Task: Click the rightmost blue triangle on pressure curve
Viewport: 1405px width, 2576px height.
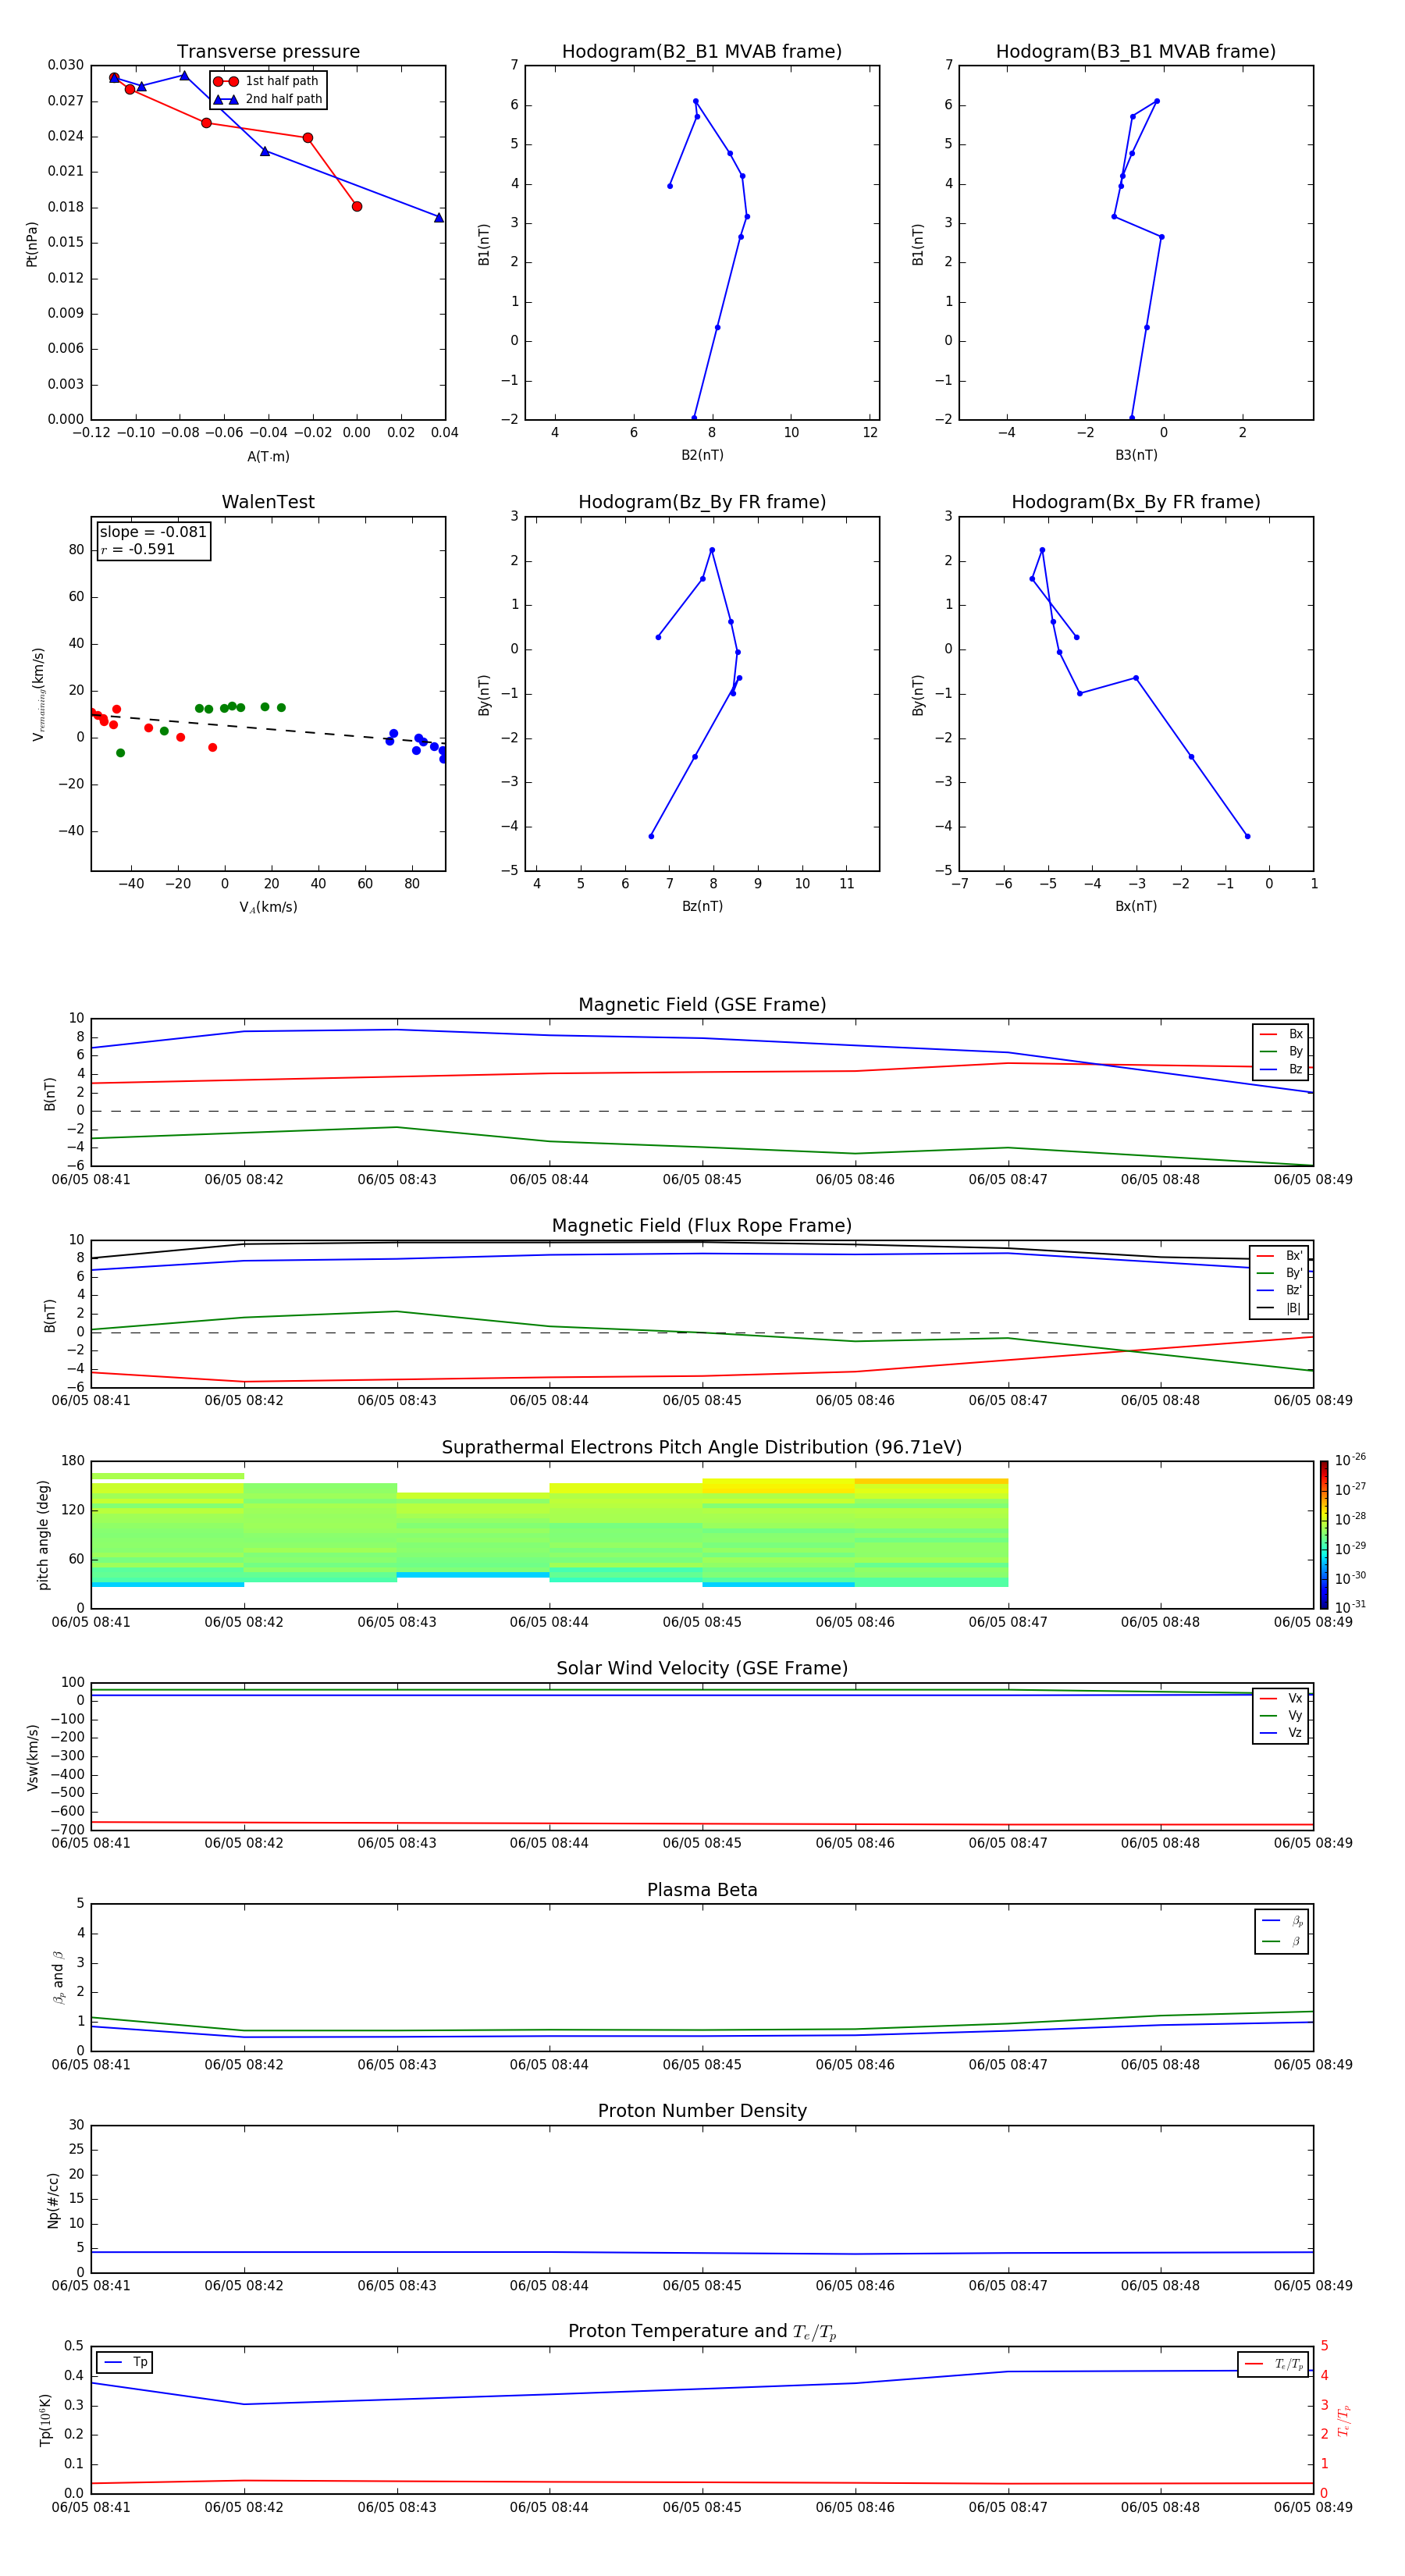Action: (439, 217)
